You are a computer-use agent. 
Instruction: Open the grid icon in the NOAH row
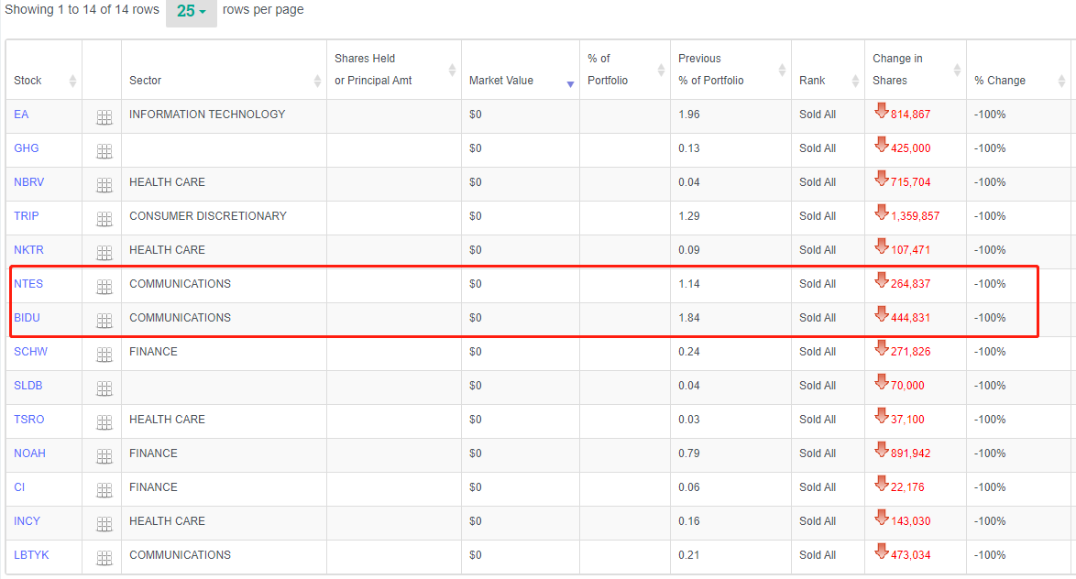click(104, 456)
